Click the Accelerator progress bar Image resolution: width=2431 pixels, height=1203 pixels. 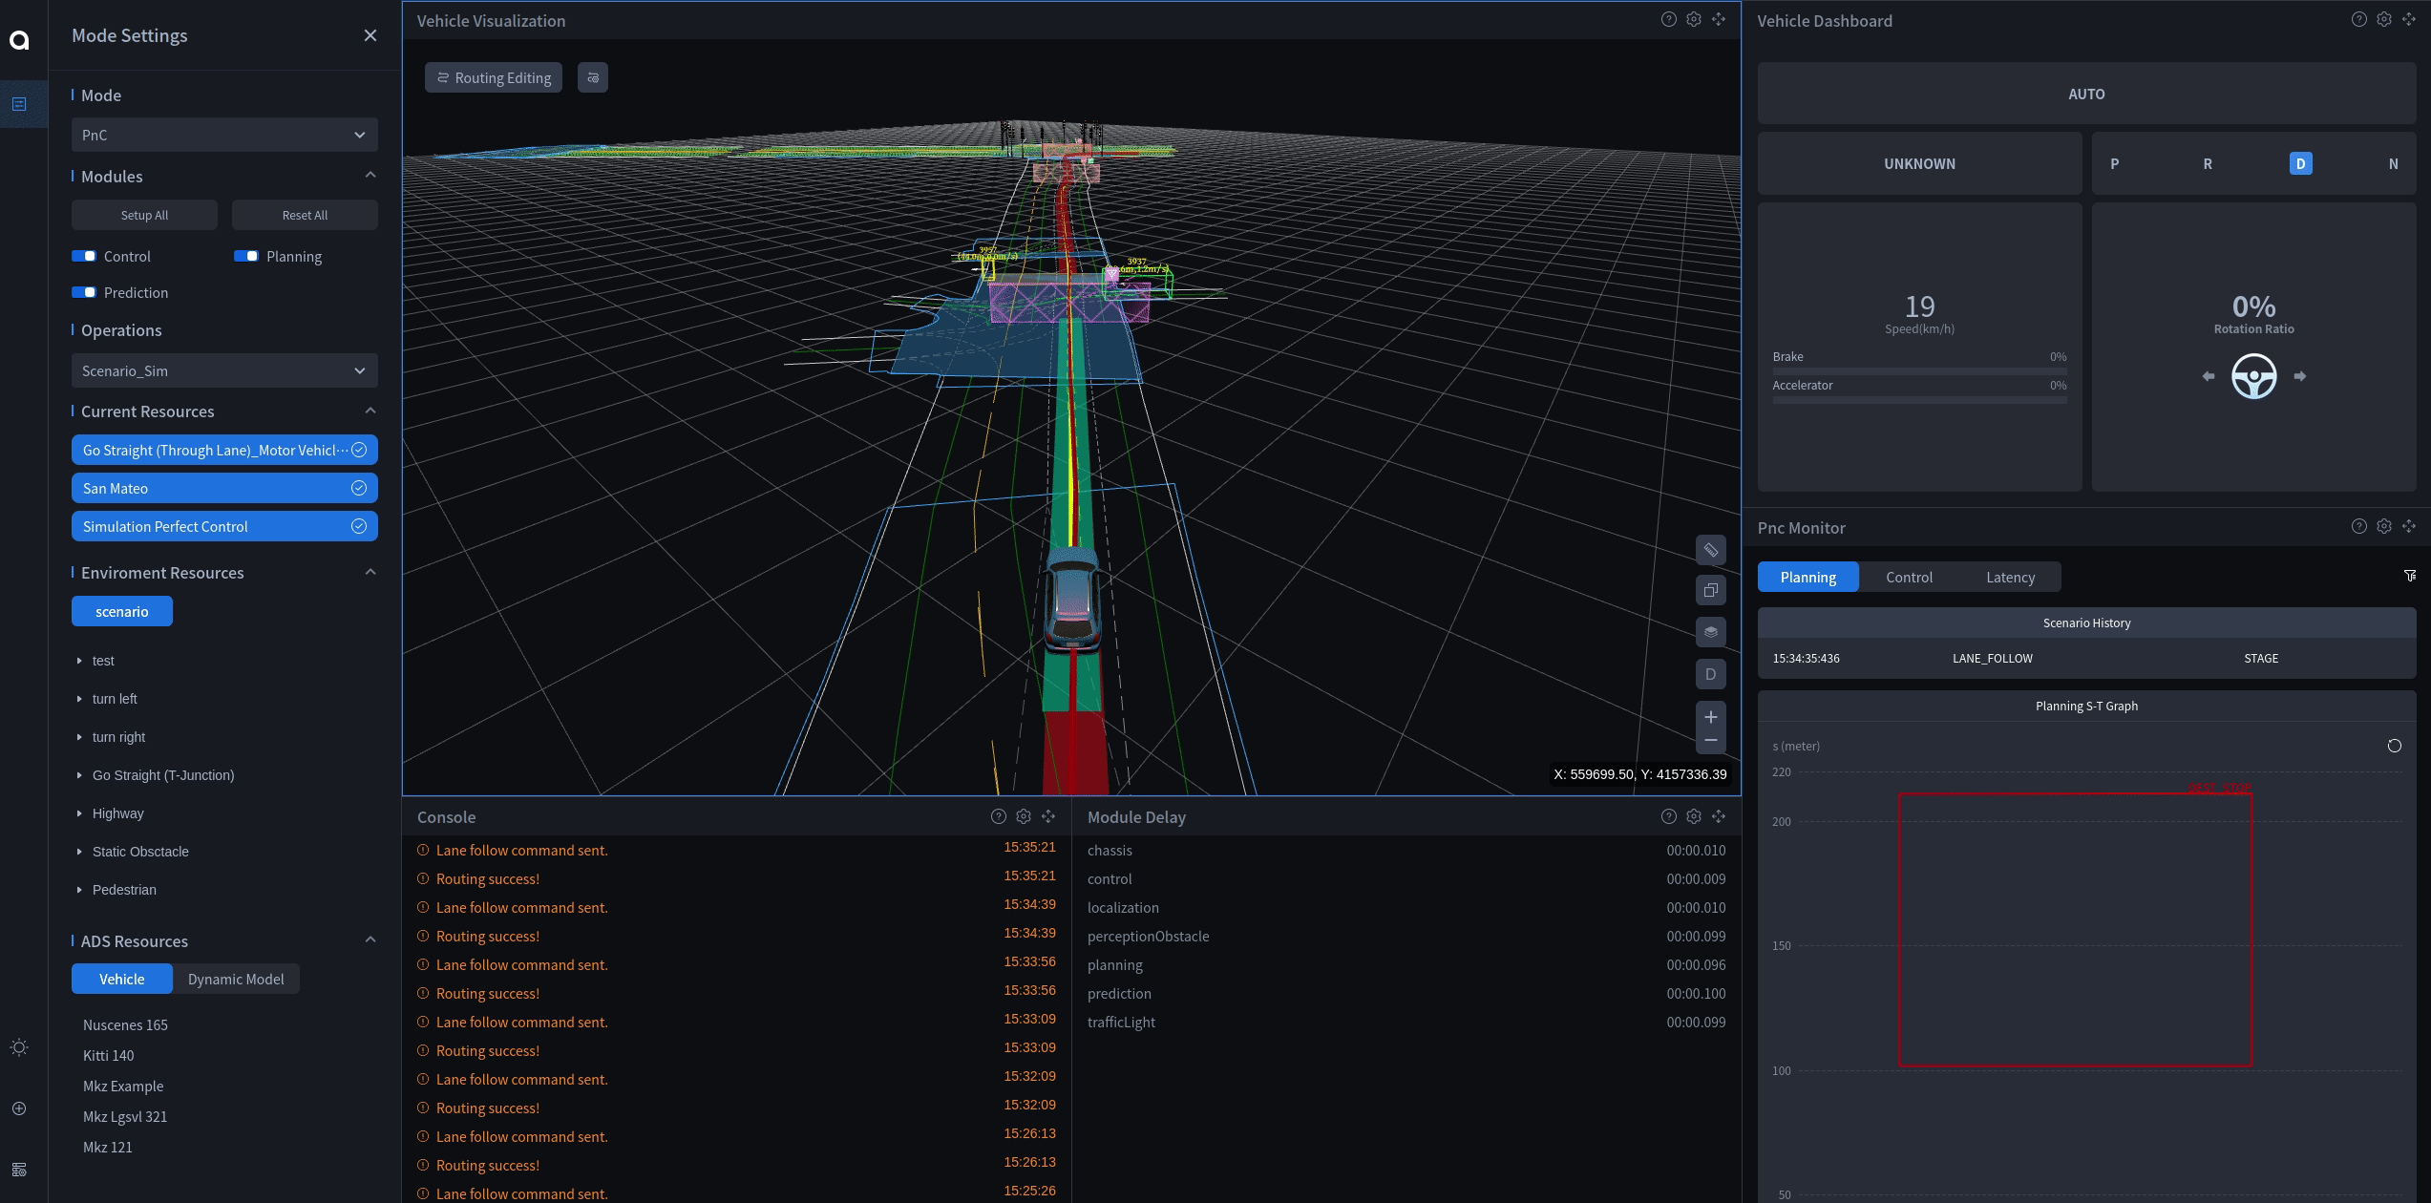pos(1919,400)
